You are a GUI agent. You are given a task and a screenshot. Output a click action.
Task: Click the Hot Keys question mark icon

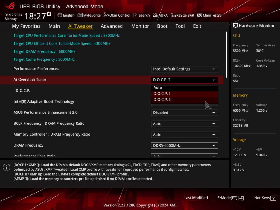(273, 198)
